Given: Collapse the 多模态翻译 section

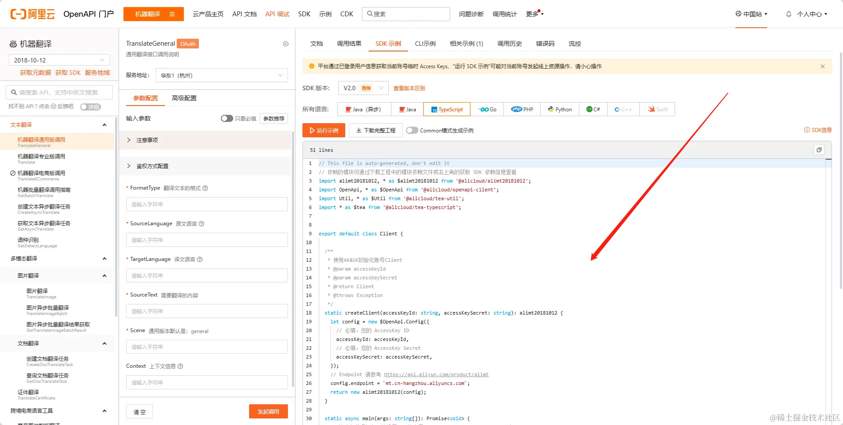Looking at the screenshot, I should point(104,259).
